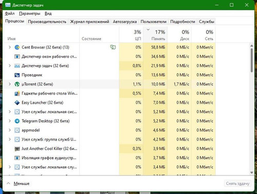Expand the Диспетчер задач process group
257x194 pixels.
(x=10, y=66)
